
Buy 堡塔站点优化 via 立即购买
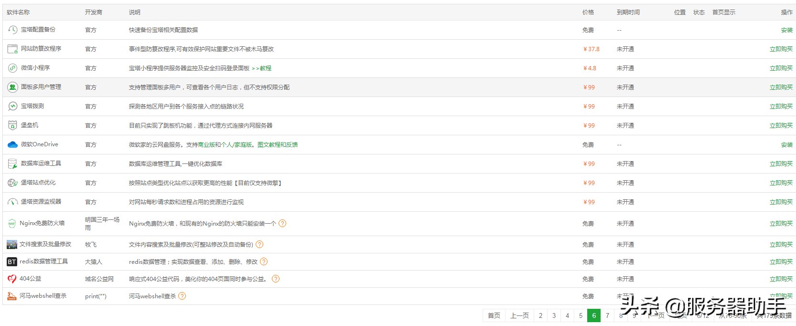tap(781, 183)
